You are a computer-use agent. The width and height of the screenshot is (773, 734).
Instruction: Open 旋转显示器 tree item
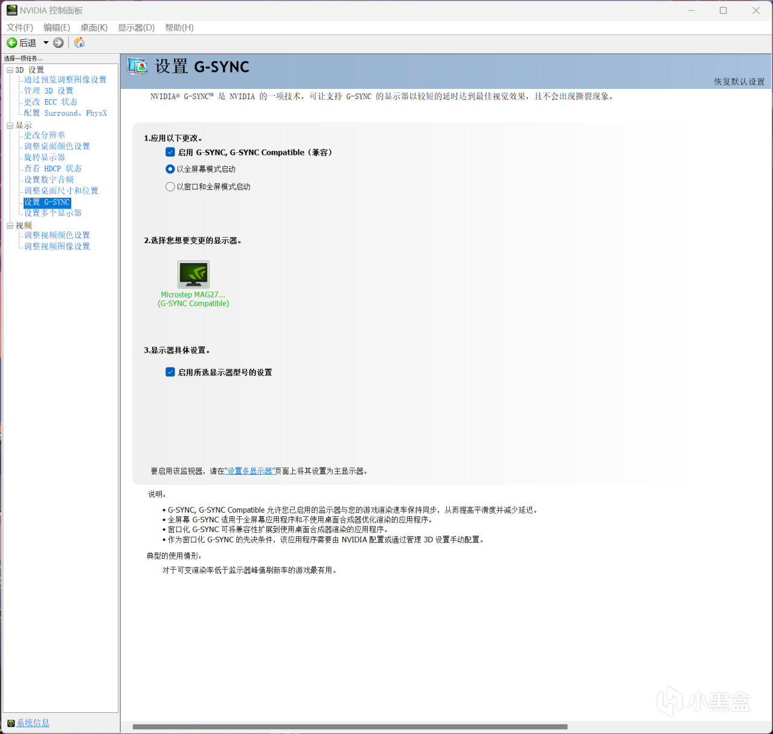[x=45, y=157]
